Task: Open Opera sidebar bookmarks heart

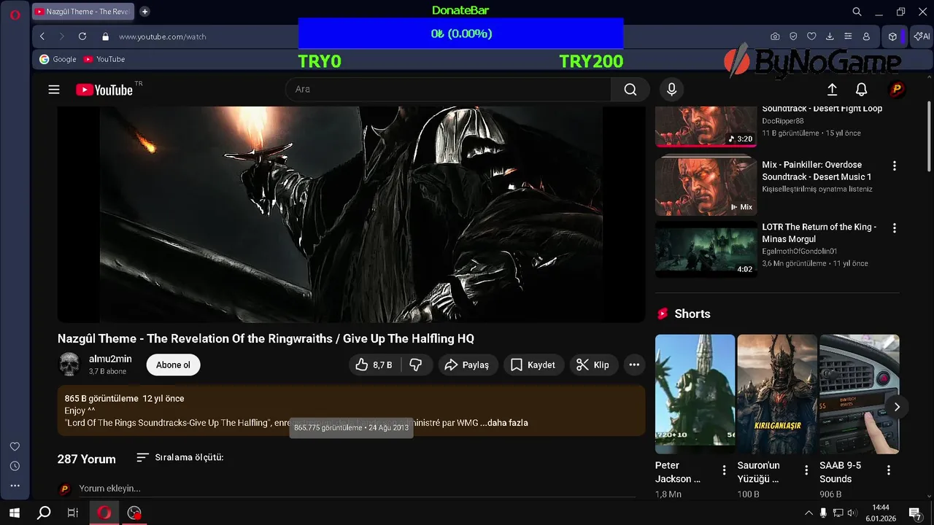Action: [15, 446]
